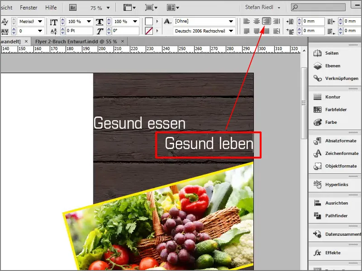Open the Metrisch kerning dropdown
The width and height of the screenshot is (362, 271).
(x=40, y=21)
